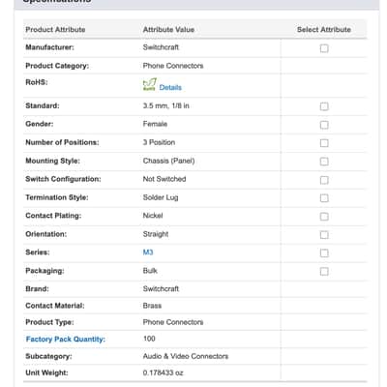Check the Packaging Bulk checkbox

coord(324,272)
